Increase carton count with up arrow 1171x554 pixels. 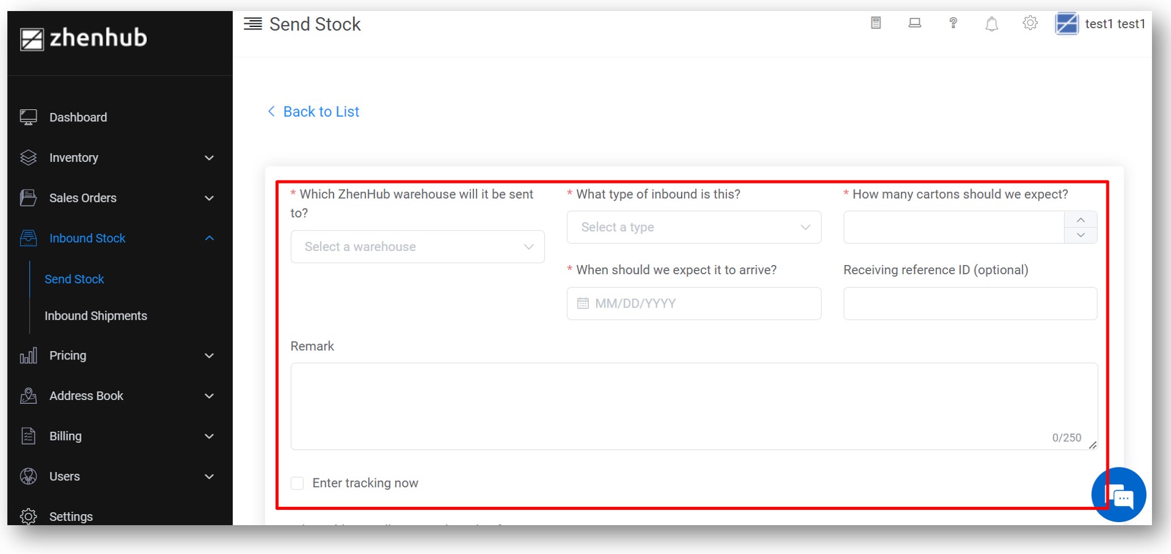point(1080,220)
